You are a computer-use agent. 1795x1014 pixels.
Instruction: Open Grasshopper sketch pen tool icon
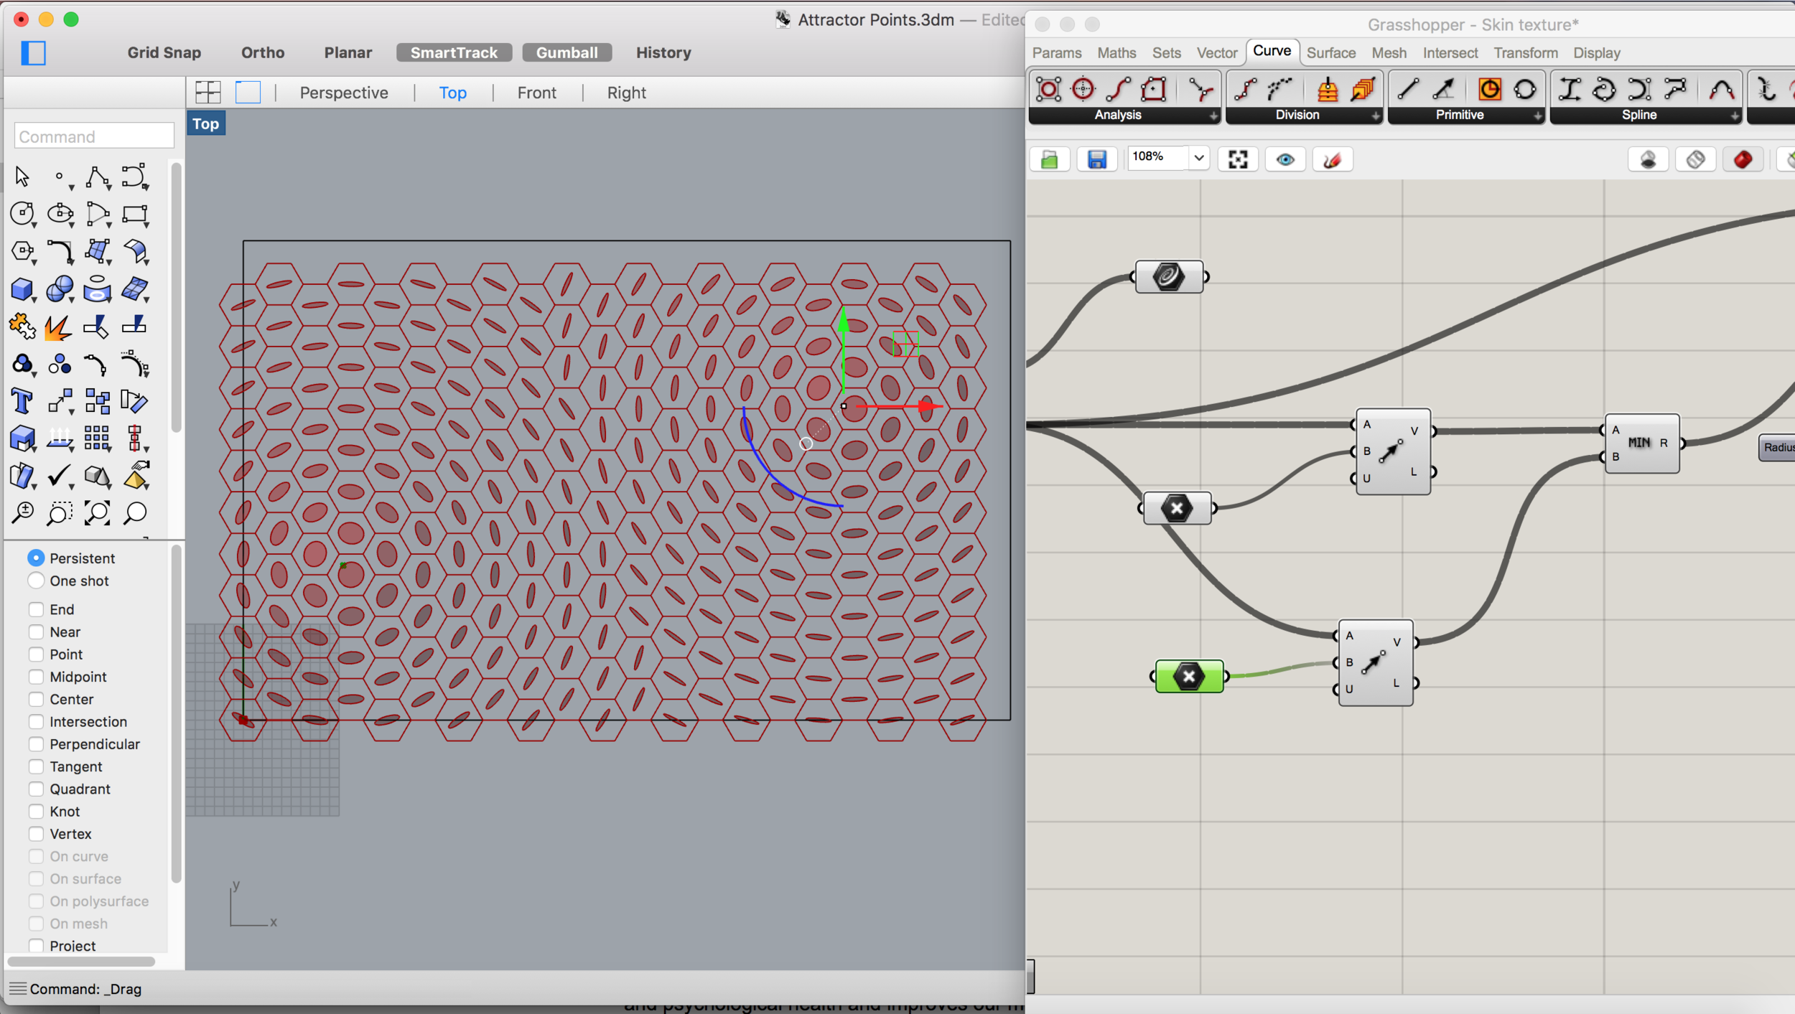[1333, 159]
